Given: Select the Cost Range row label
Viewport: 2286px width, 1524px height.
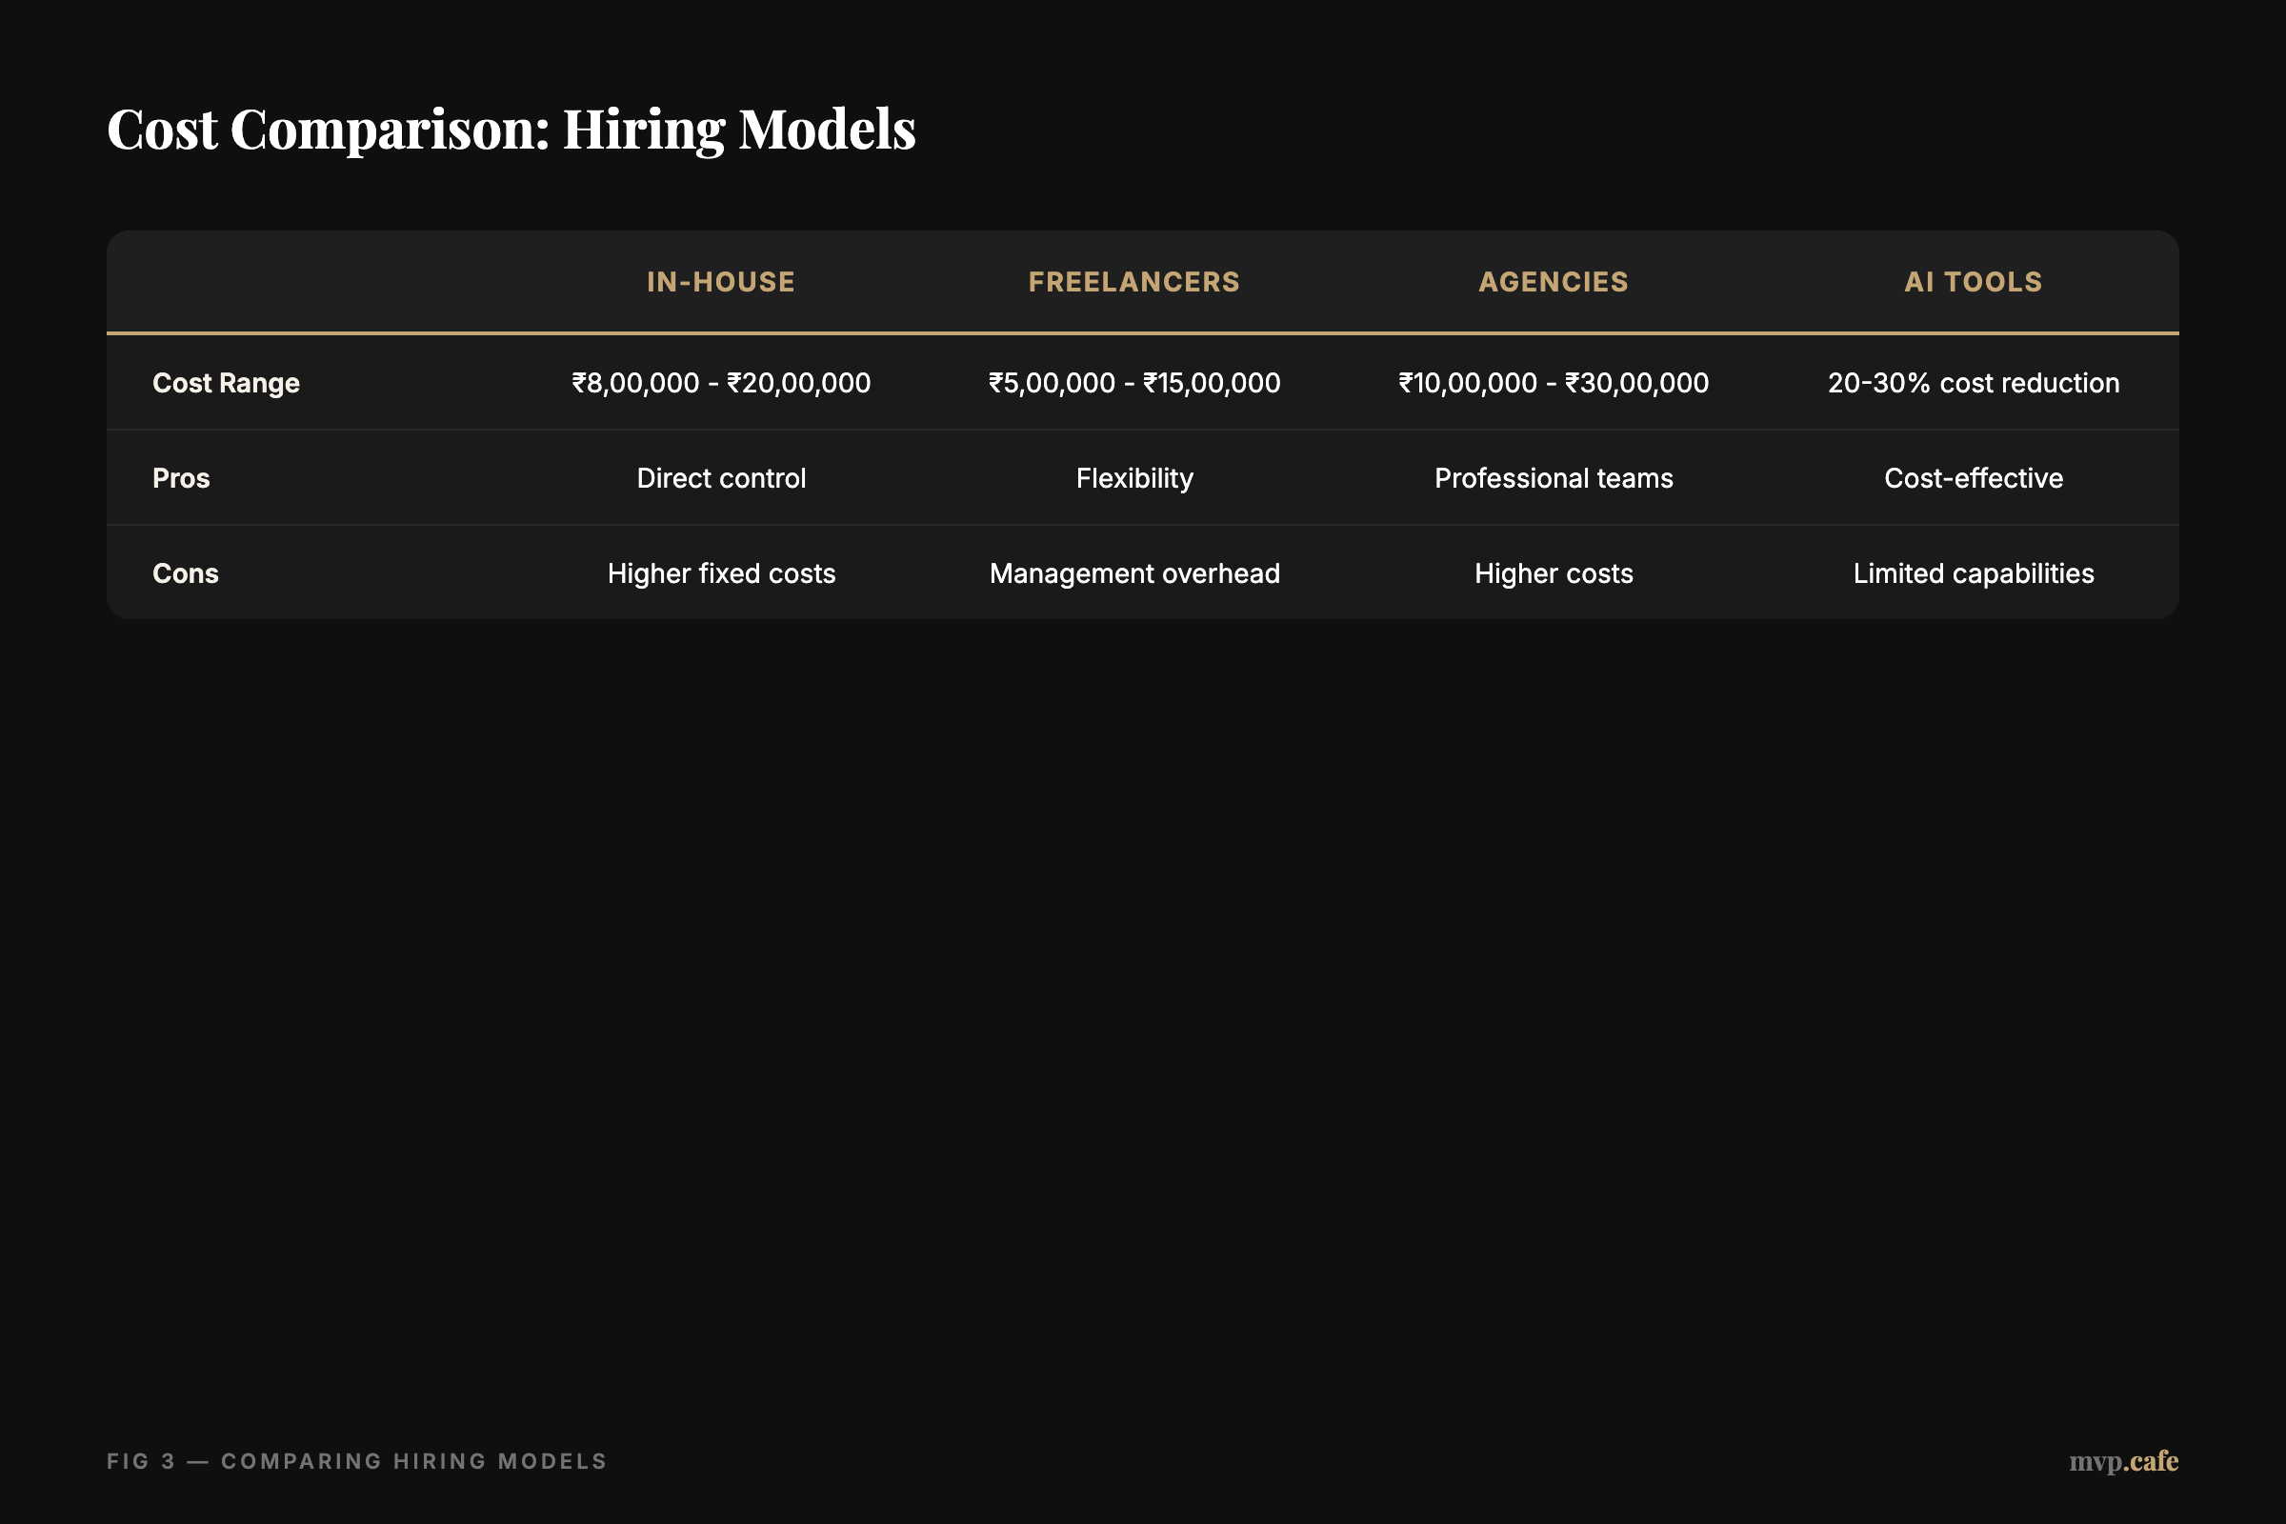Looking at the screenshot, I should tap(226, 383).
